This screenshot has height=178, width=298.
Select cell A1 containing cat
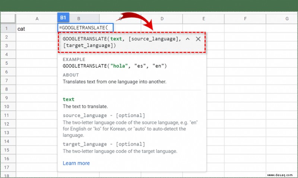coord(37,29)
